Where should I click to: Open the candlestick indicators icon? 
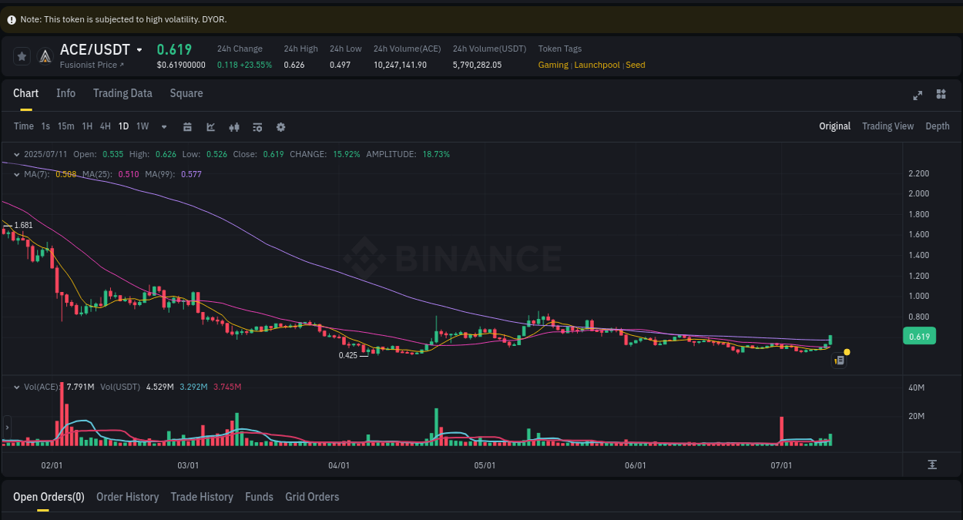click(x=233, y=126)
